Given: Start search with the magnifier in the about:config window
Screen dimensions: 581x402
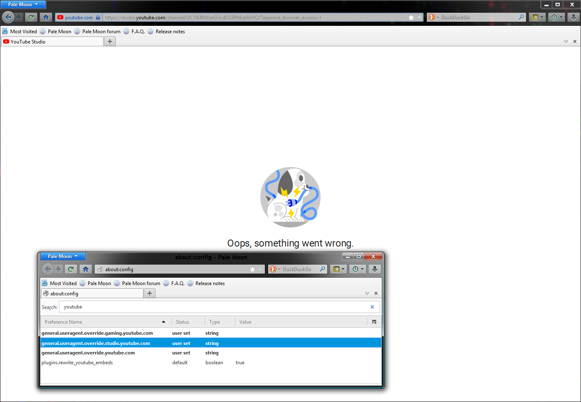Looking at the screenshot, I should [x=323, y=269].
